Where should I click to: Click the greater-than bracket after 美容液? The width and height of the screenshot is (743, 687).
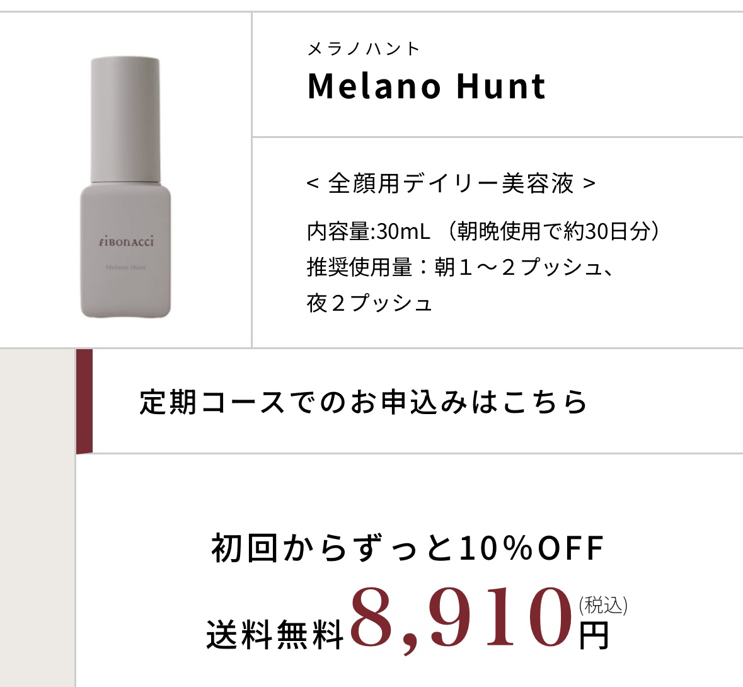(x=589, y=183)
